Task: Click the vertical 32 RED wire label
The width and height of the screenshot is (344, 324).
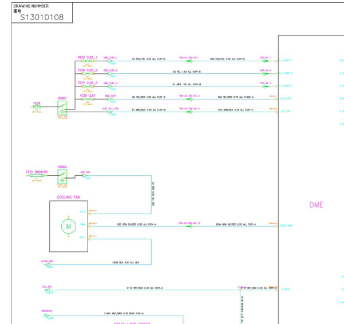Action: [153, 194]
